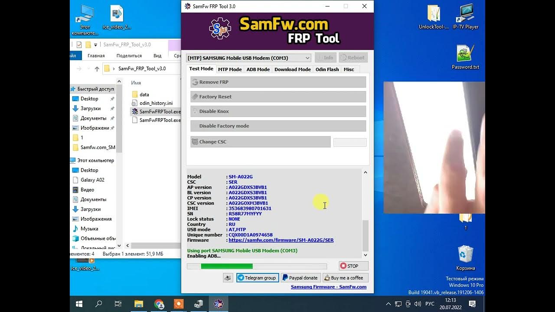Switch to the Misc tab

[349, 69]
